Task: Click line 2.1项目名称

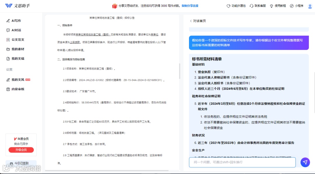Action: click(x=89, y=69)
